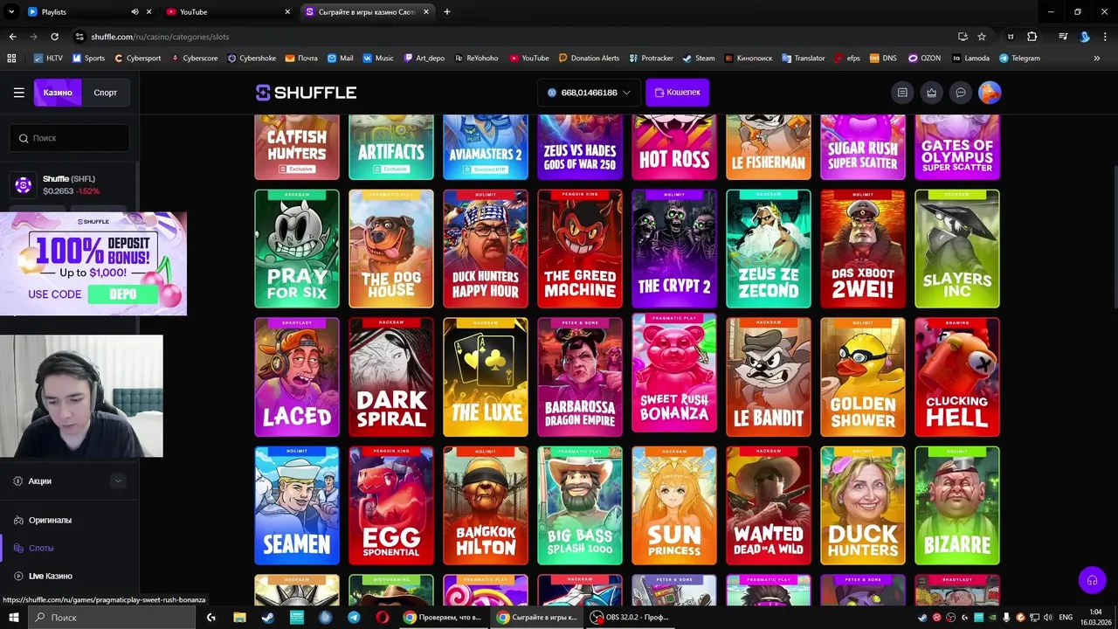Show more bookmarks chevron

(1096, 58)
